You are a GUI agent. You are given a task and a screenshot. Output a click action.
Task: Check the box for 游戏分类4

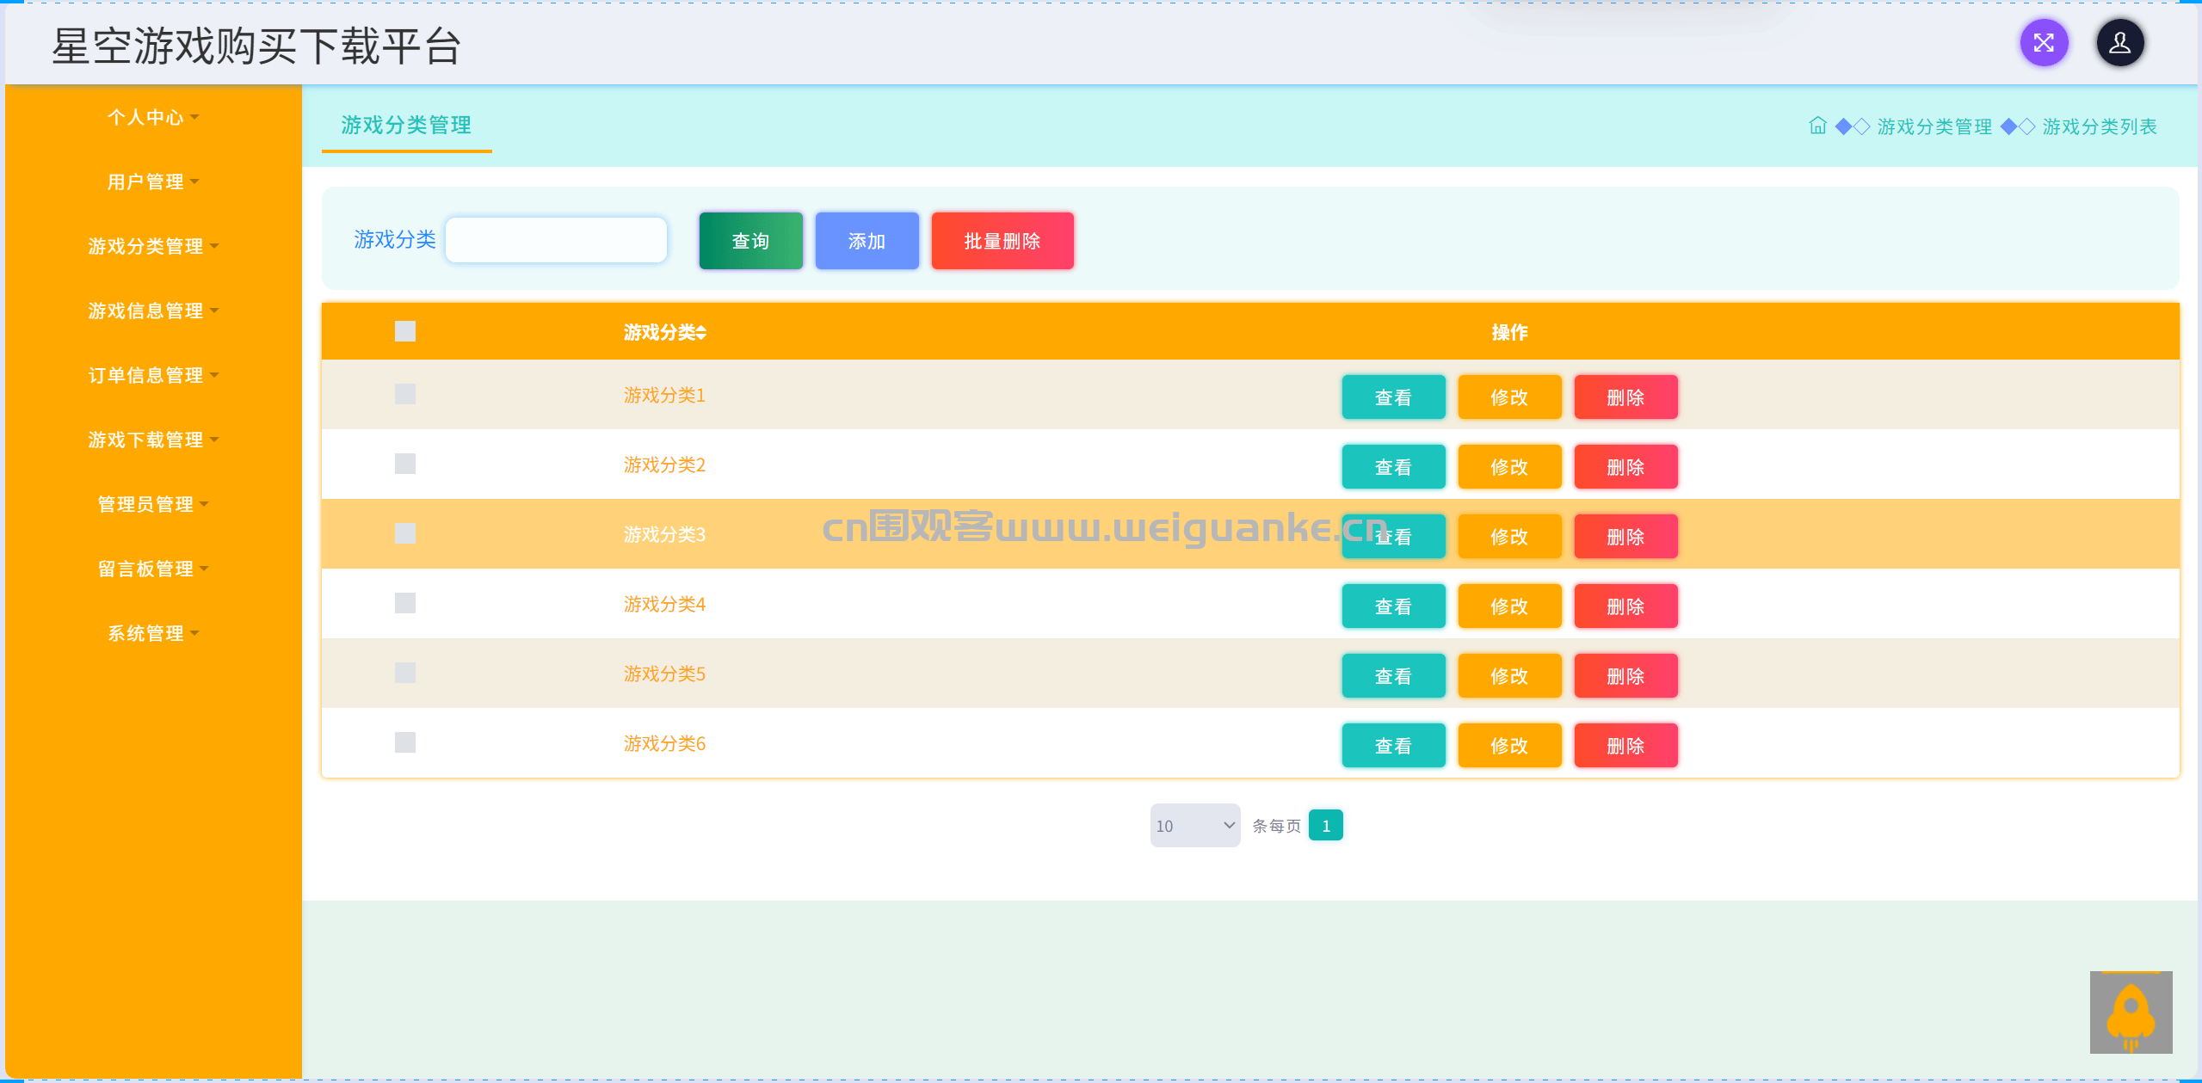tap(405, 603)
